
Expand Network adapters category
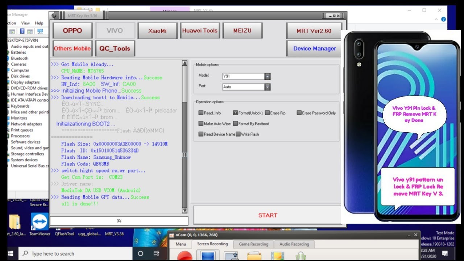pyautogui.click(x=26, y=124)
